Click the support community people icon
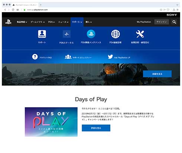Image resolution: width=182 pixels, height=153 pixels. (68, 57)
